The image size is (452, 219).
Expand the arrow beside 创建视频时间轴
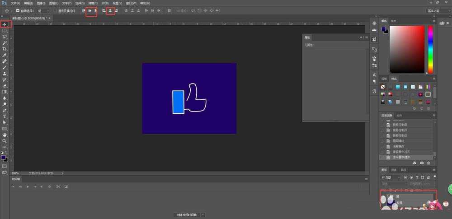pos(203,215)
